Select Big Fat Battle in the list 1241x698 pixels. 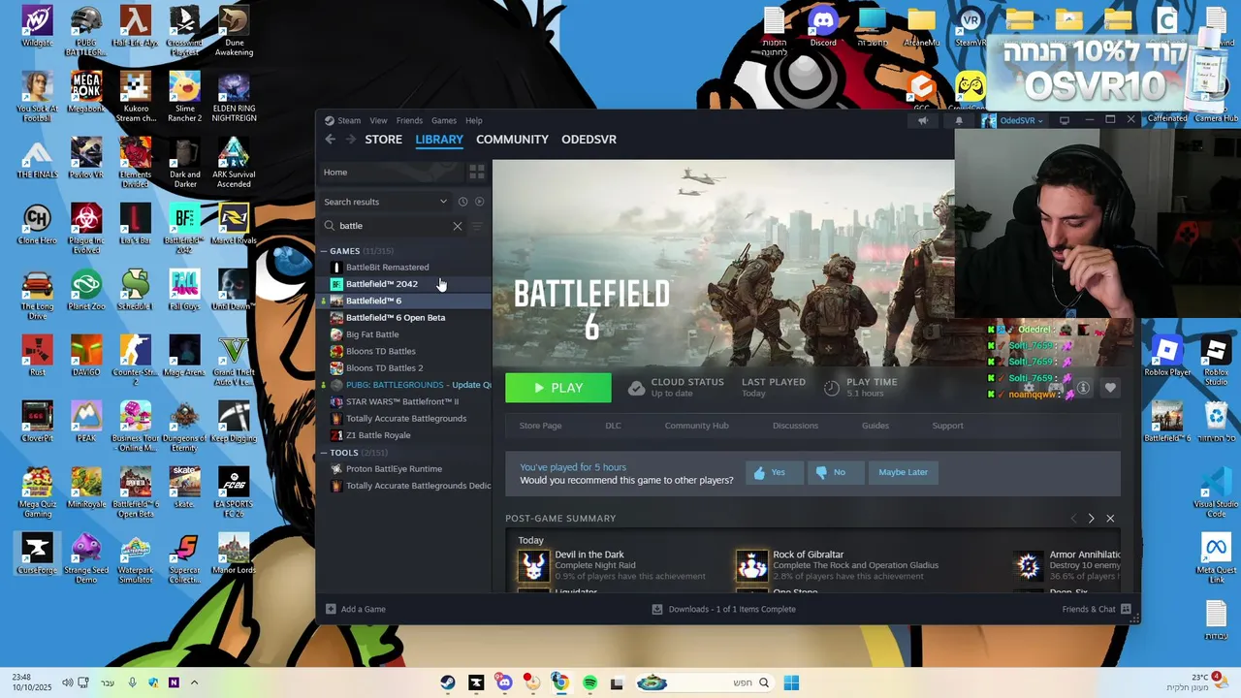[x=372, y=334]
